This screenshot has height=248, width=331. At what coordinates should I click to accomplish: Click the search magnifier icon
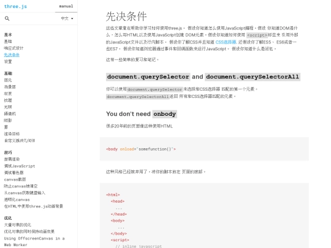(x=7, y=18)
